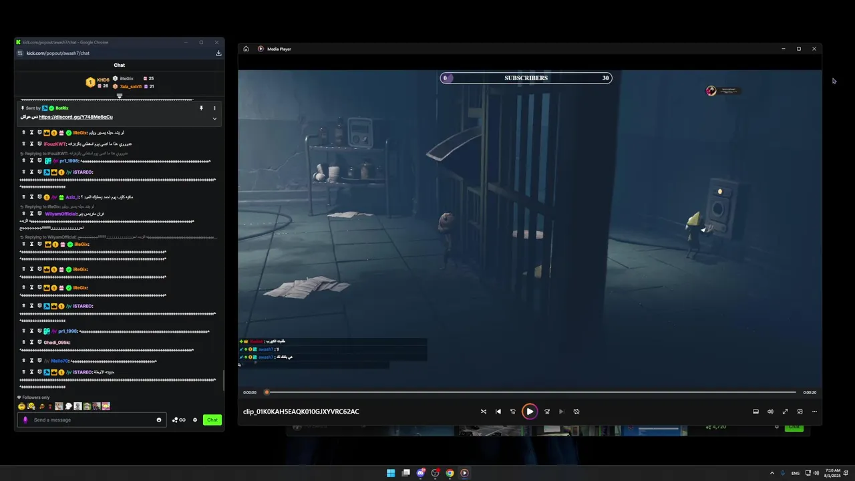Click iSTAREO username in last message
The height and width of the screenshot is (481, 855).
point(83,372)
